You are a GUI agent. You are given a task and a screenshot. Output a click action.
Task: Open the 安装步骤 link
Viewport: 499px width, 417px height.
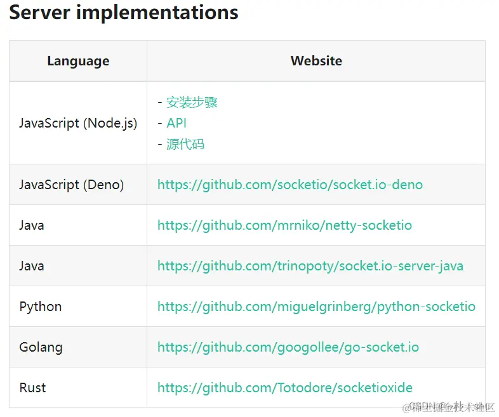192,102
